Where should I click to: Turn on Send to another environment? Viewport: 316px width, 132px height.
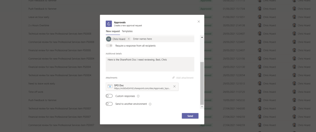109,104
